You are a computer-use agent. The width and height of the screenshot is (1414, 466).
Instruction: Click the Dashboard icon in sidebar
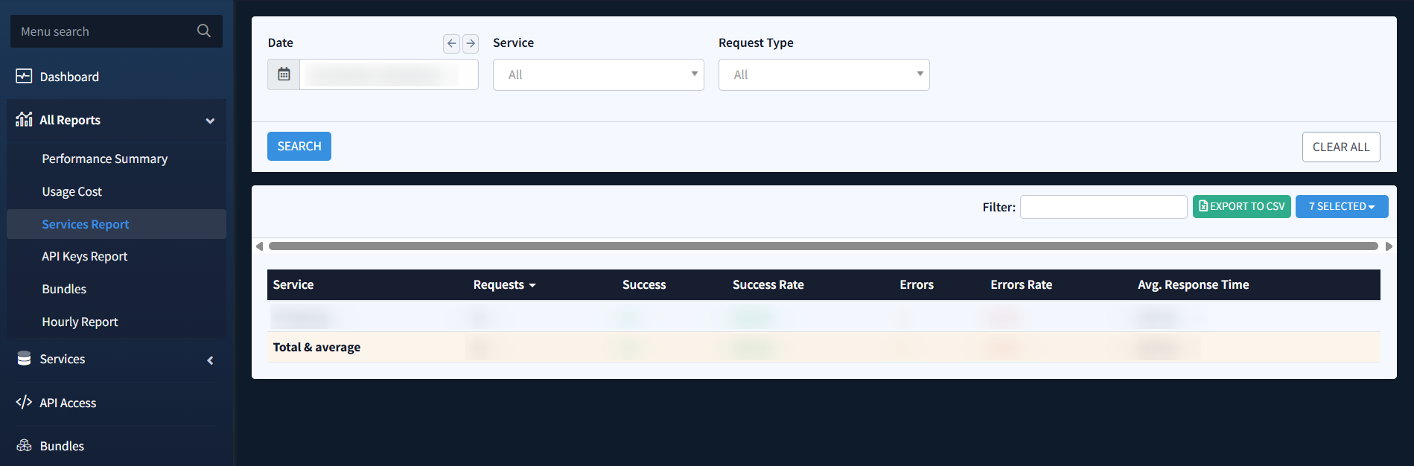pyautogui.click(x=24, y=77)
